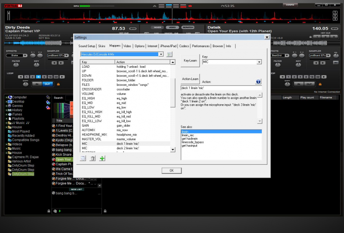Switch to the Sound Setup tab
Viewport: 344px width, 233px height.
86,45
